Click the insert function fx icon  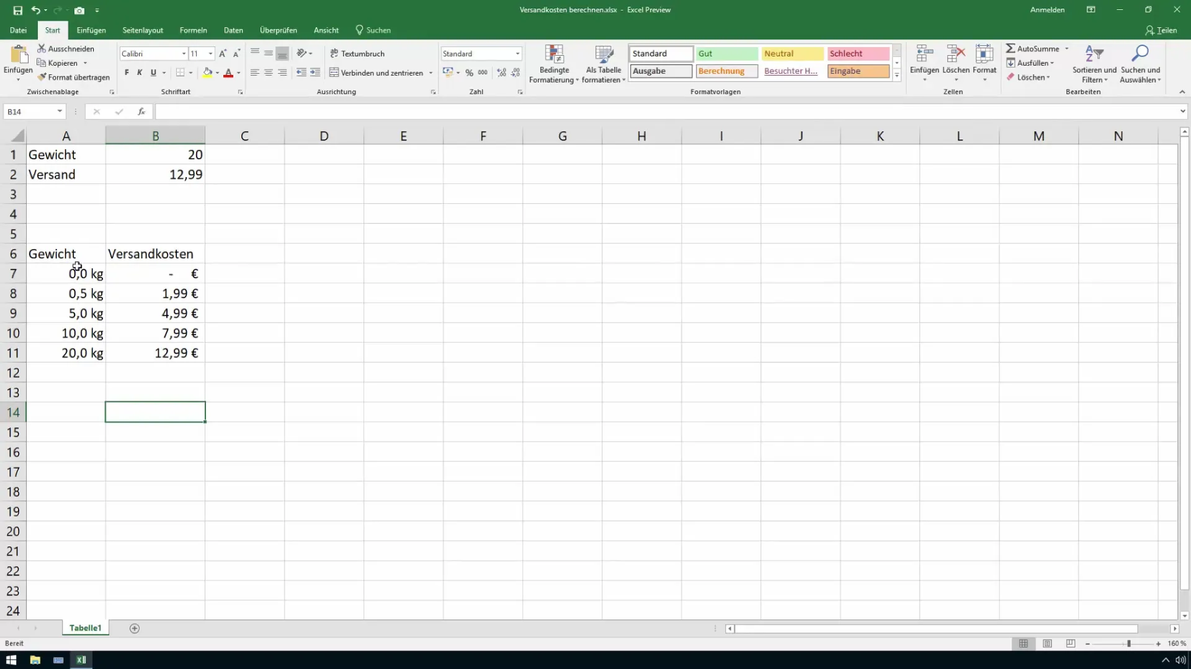click(x=141, y=111)
